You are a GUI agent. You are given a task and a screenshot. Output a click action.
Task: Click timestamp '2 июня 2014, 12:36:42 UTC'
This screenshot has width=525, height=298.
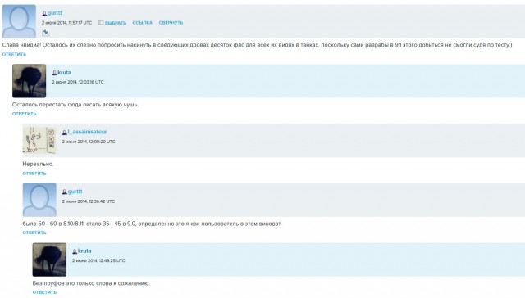coord(89,201)
